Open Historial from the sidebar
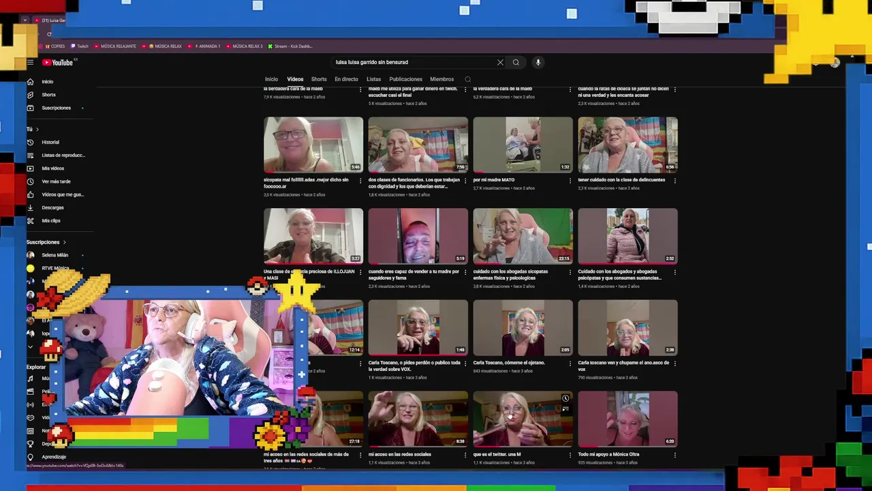This screenshot has height=491, width=872. (50, 142)
